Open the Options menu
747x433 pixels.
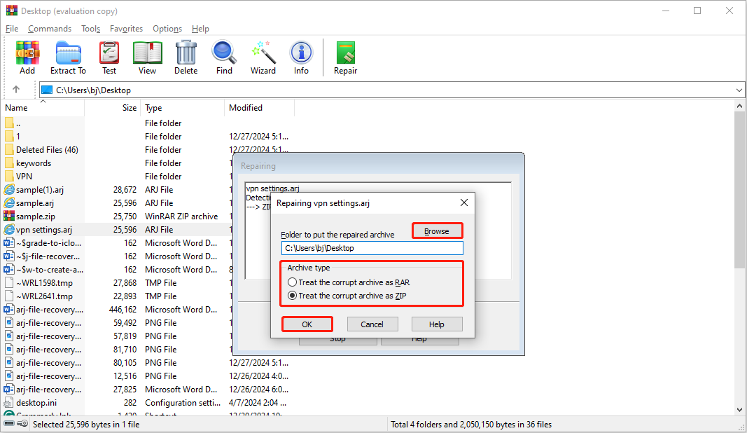click(x=167, y=29)
